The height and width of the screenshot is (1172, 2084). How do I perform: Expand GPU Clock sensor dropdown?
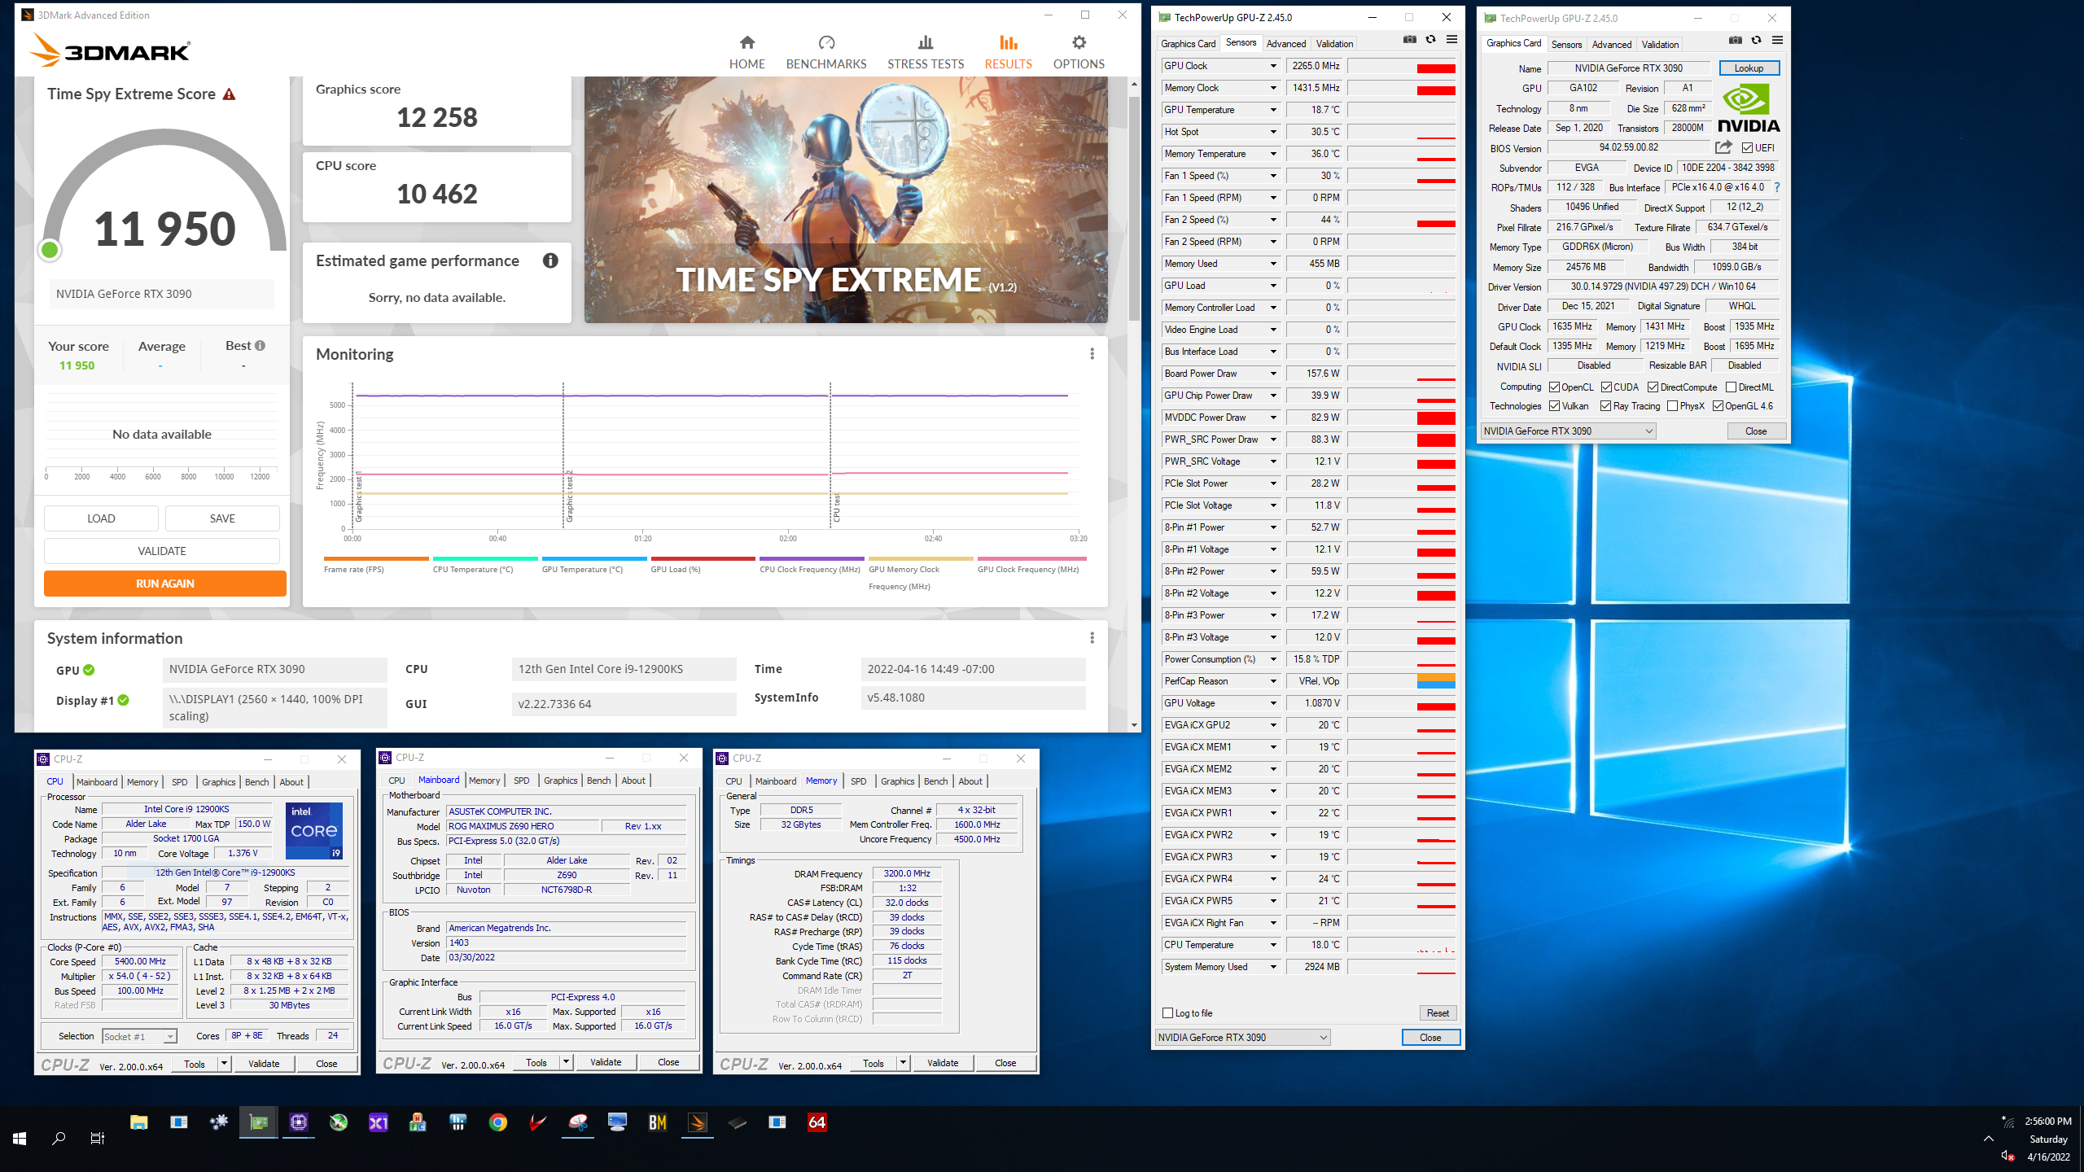click(x=1273, y=66)
